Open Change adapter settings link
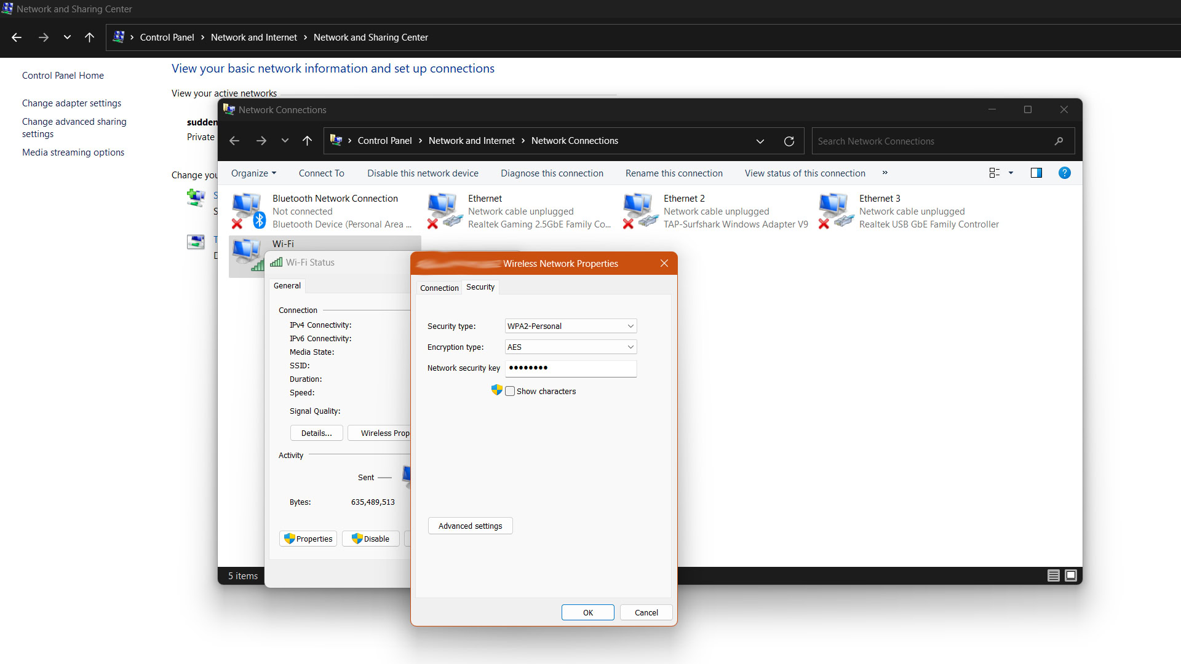Screen dimensions: 1181x664 pos(71,103)
